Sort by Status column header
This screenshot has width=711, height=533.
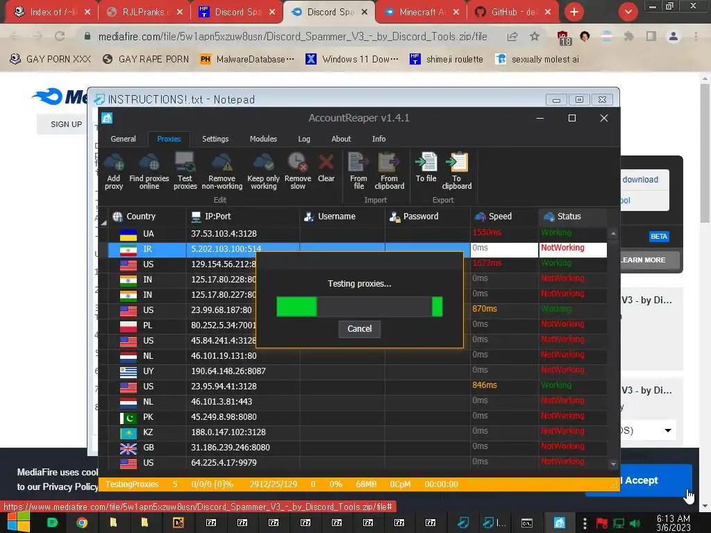pyautogui.click(x=573, y=217)
